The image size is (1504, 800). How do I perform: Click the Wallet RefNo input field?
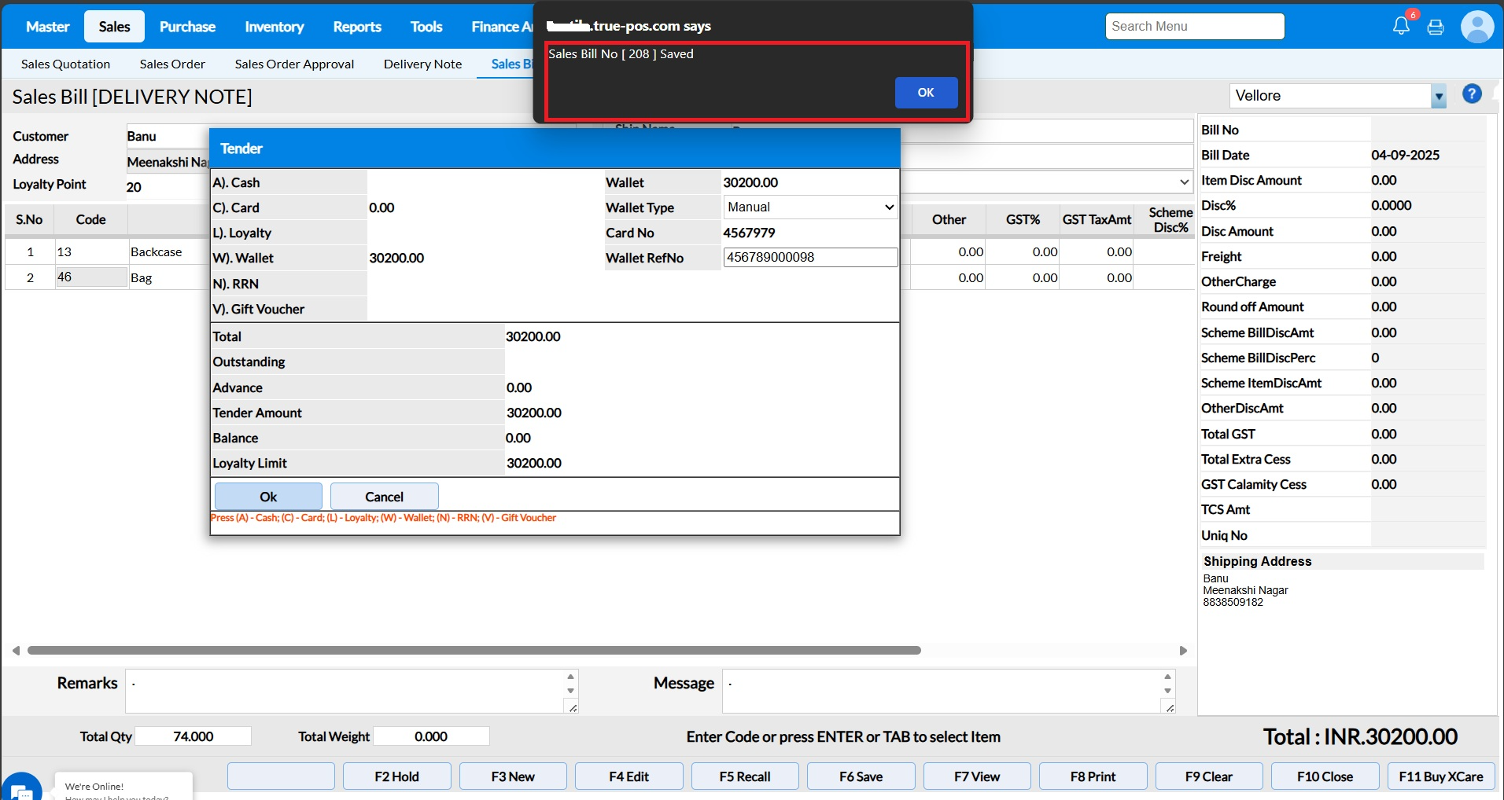click(x=809, y=258)
